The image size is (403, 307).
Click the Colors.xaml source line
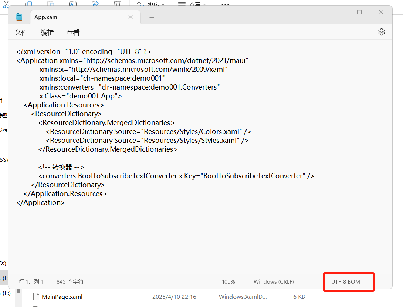tap(148, 131)
